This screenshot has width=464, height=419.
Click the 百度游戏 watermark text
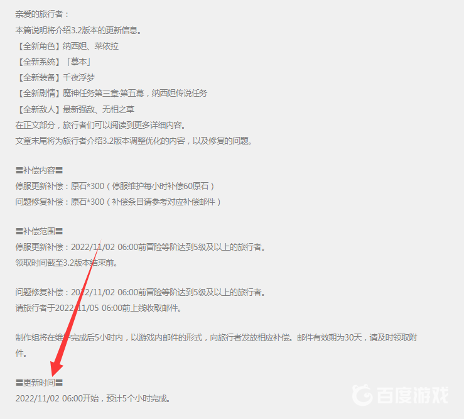[413, 395]
